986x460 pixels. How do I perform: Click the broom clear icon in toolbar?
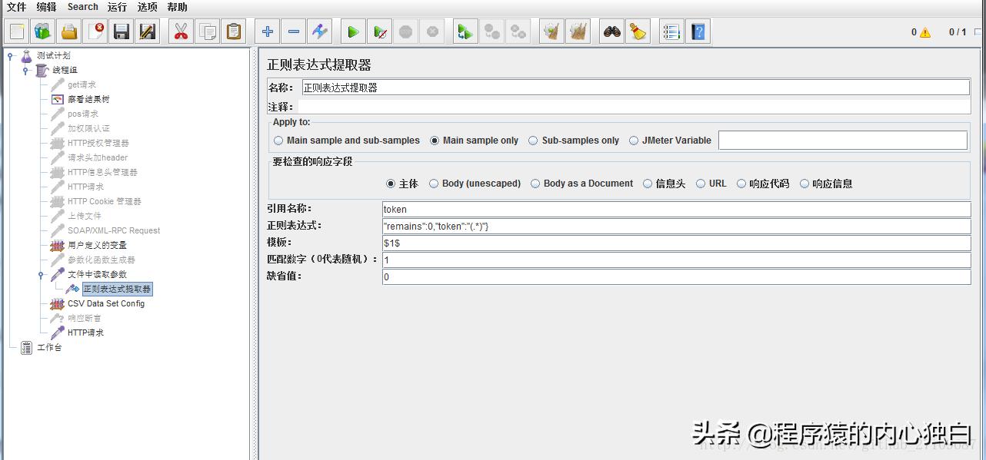point(638,31)
